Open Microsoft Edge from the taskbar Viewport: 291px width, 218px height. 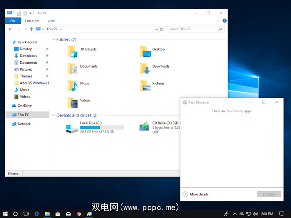coord(36,214)
